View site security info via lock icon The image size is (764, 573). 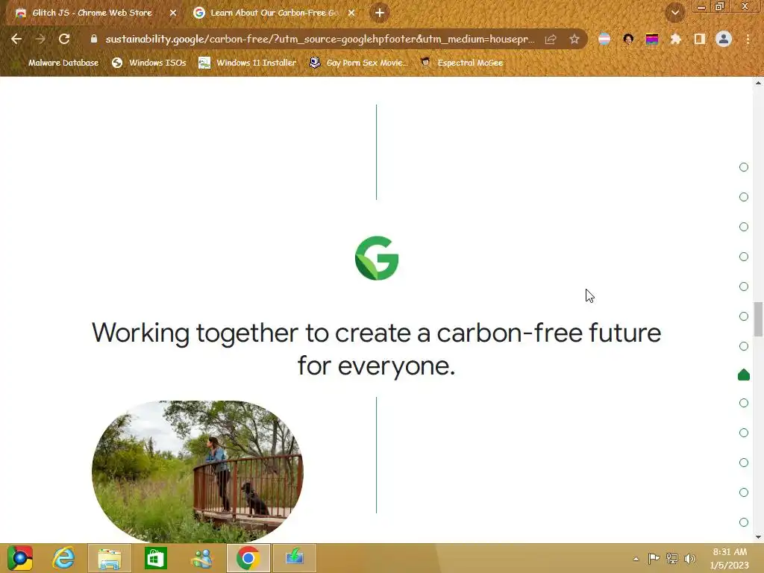pyautogui.click(x=93, y=39)
